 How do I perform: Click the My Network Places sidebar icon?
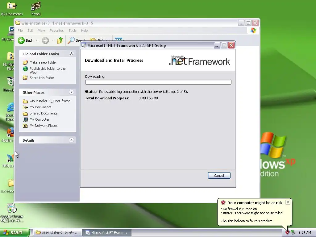[25, 126]
